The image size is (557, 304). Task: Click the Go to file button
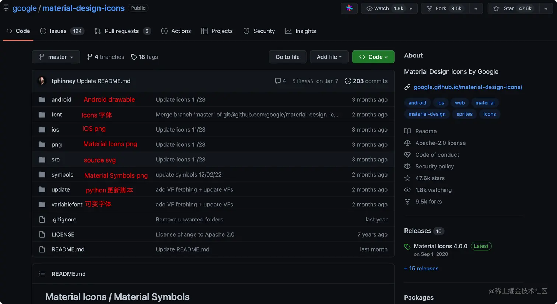[x=288, y=57]
